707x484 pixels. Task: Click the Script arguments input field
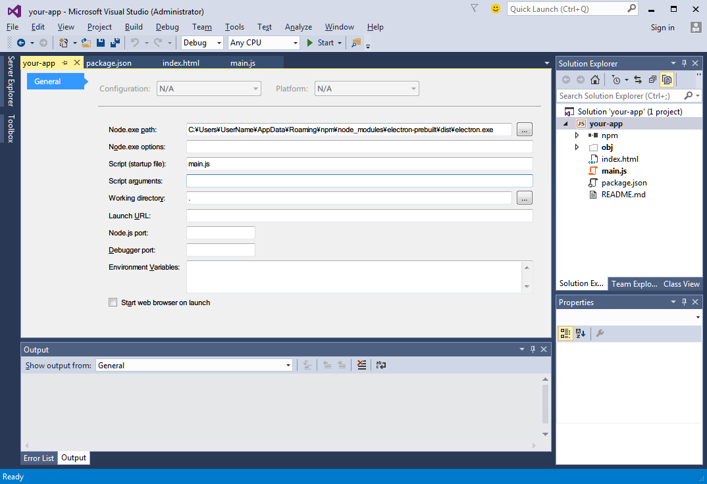tap(359, 181)
